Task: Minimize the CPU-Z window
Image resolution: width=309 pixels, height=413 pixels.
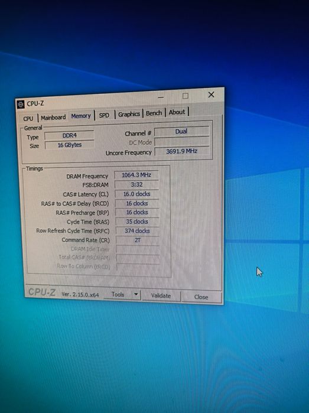Action: (161, 97)
